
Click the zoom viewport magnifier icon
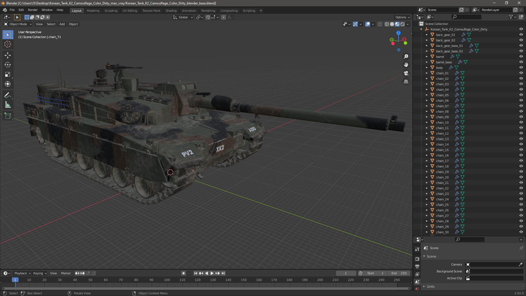point(406,56)
